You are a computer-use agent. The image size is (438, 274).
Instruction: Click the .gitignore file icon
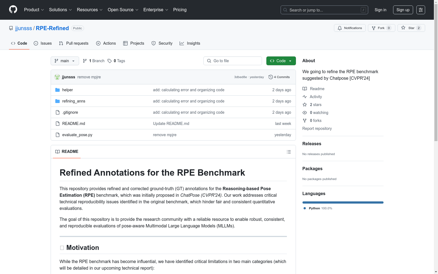(x=57, y=112)
